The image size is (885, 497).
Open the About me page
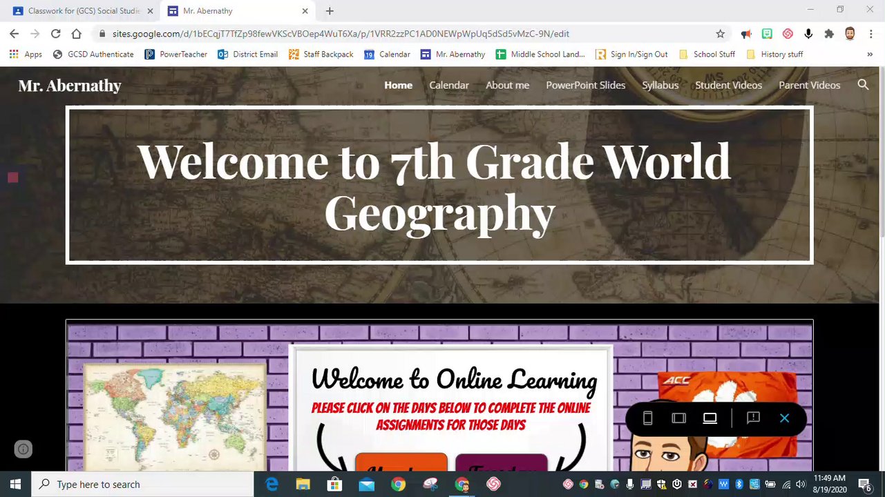(x=507, y=85)
